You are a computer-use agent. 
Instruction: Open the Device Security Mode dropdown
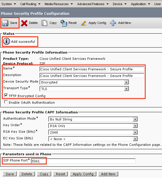[84, 82]
